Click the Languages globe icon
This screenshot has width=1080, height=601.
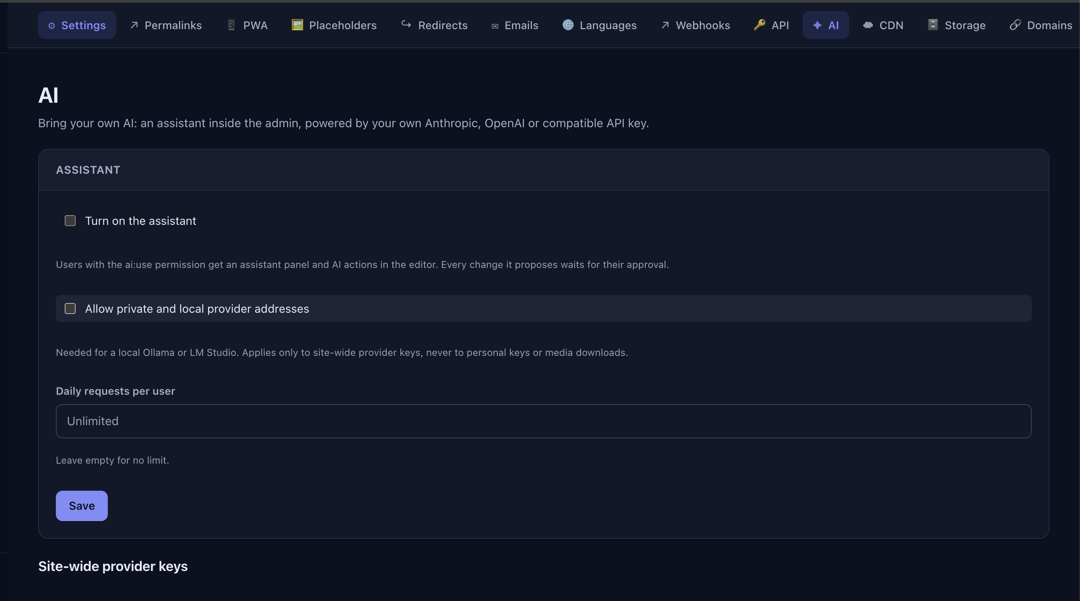tap(568, 25)
